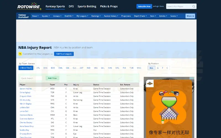Click the ad info icon
This screenshot has height=138, width=221.
click(x=191, y=78)
